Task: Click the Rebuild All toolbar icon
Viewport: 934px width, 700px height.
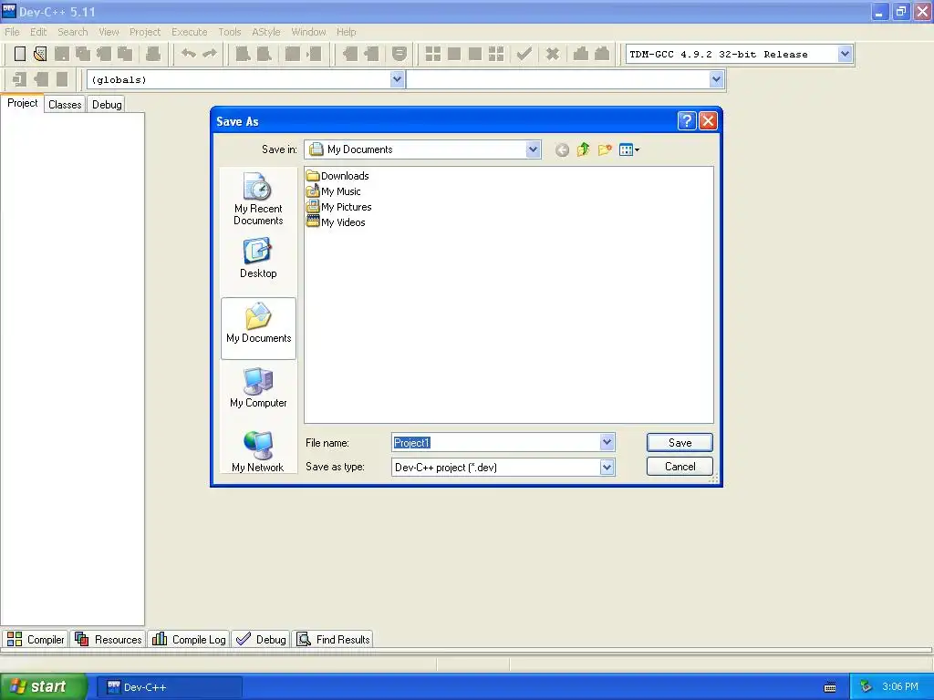Action: 496,54
